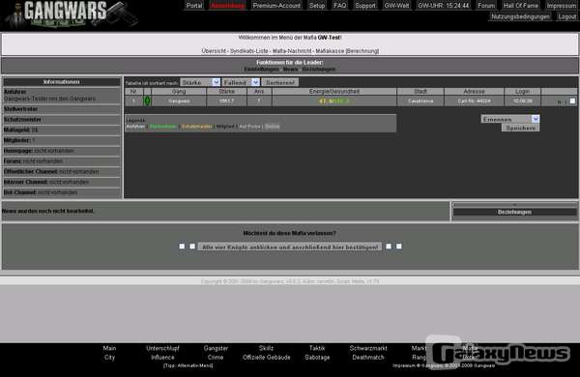The height and width of the screenshot is (377, 580).
Task: Open the Impressum top menu item
Action: click(562, 5)
